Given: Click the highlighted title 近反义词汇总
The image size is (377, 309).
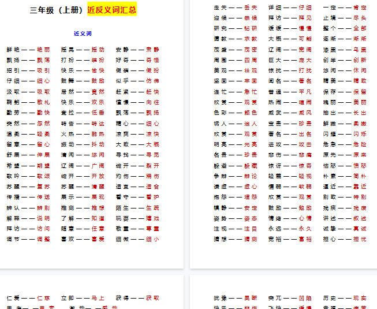Looking at the screenshot, I should coord(112,10).
